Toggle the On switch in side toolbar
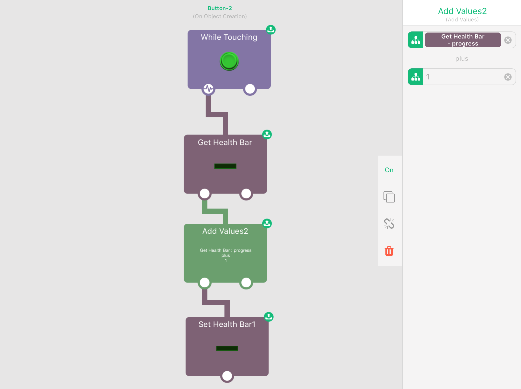This screenshot has height=389, width=521. pyautogui.click(x=389, y=170)
